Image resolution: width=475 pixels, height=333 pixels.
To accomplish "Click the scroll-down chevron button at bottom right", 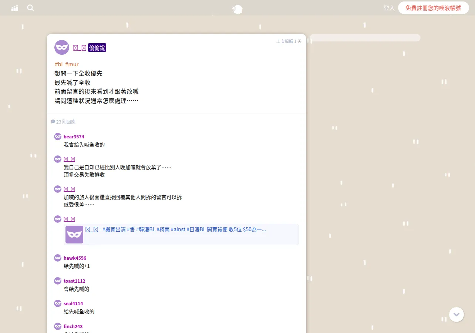I will pyautogui.click(x=457, y=314).
